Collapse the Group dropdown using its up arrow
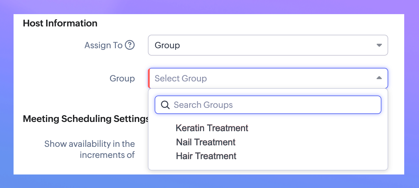 (x=379, y=78)
